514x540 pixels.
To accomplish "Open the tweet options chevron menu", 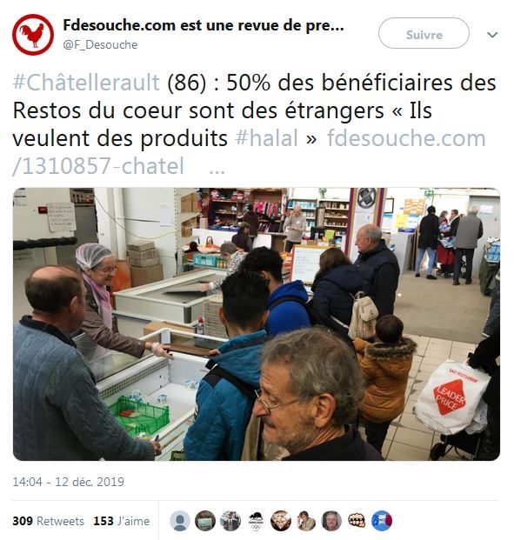I will [x=492, y=35].
